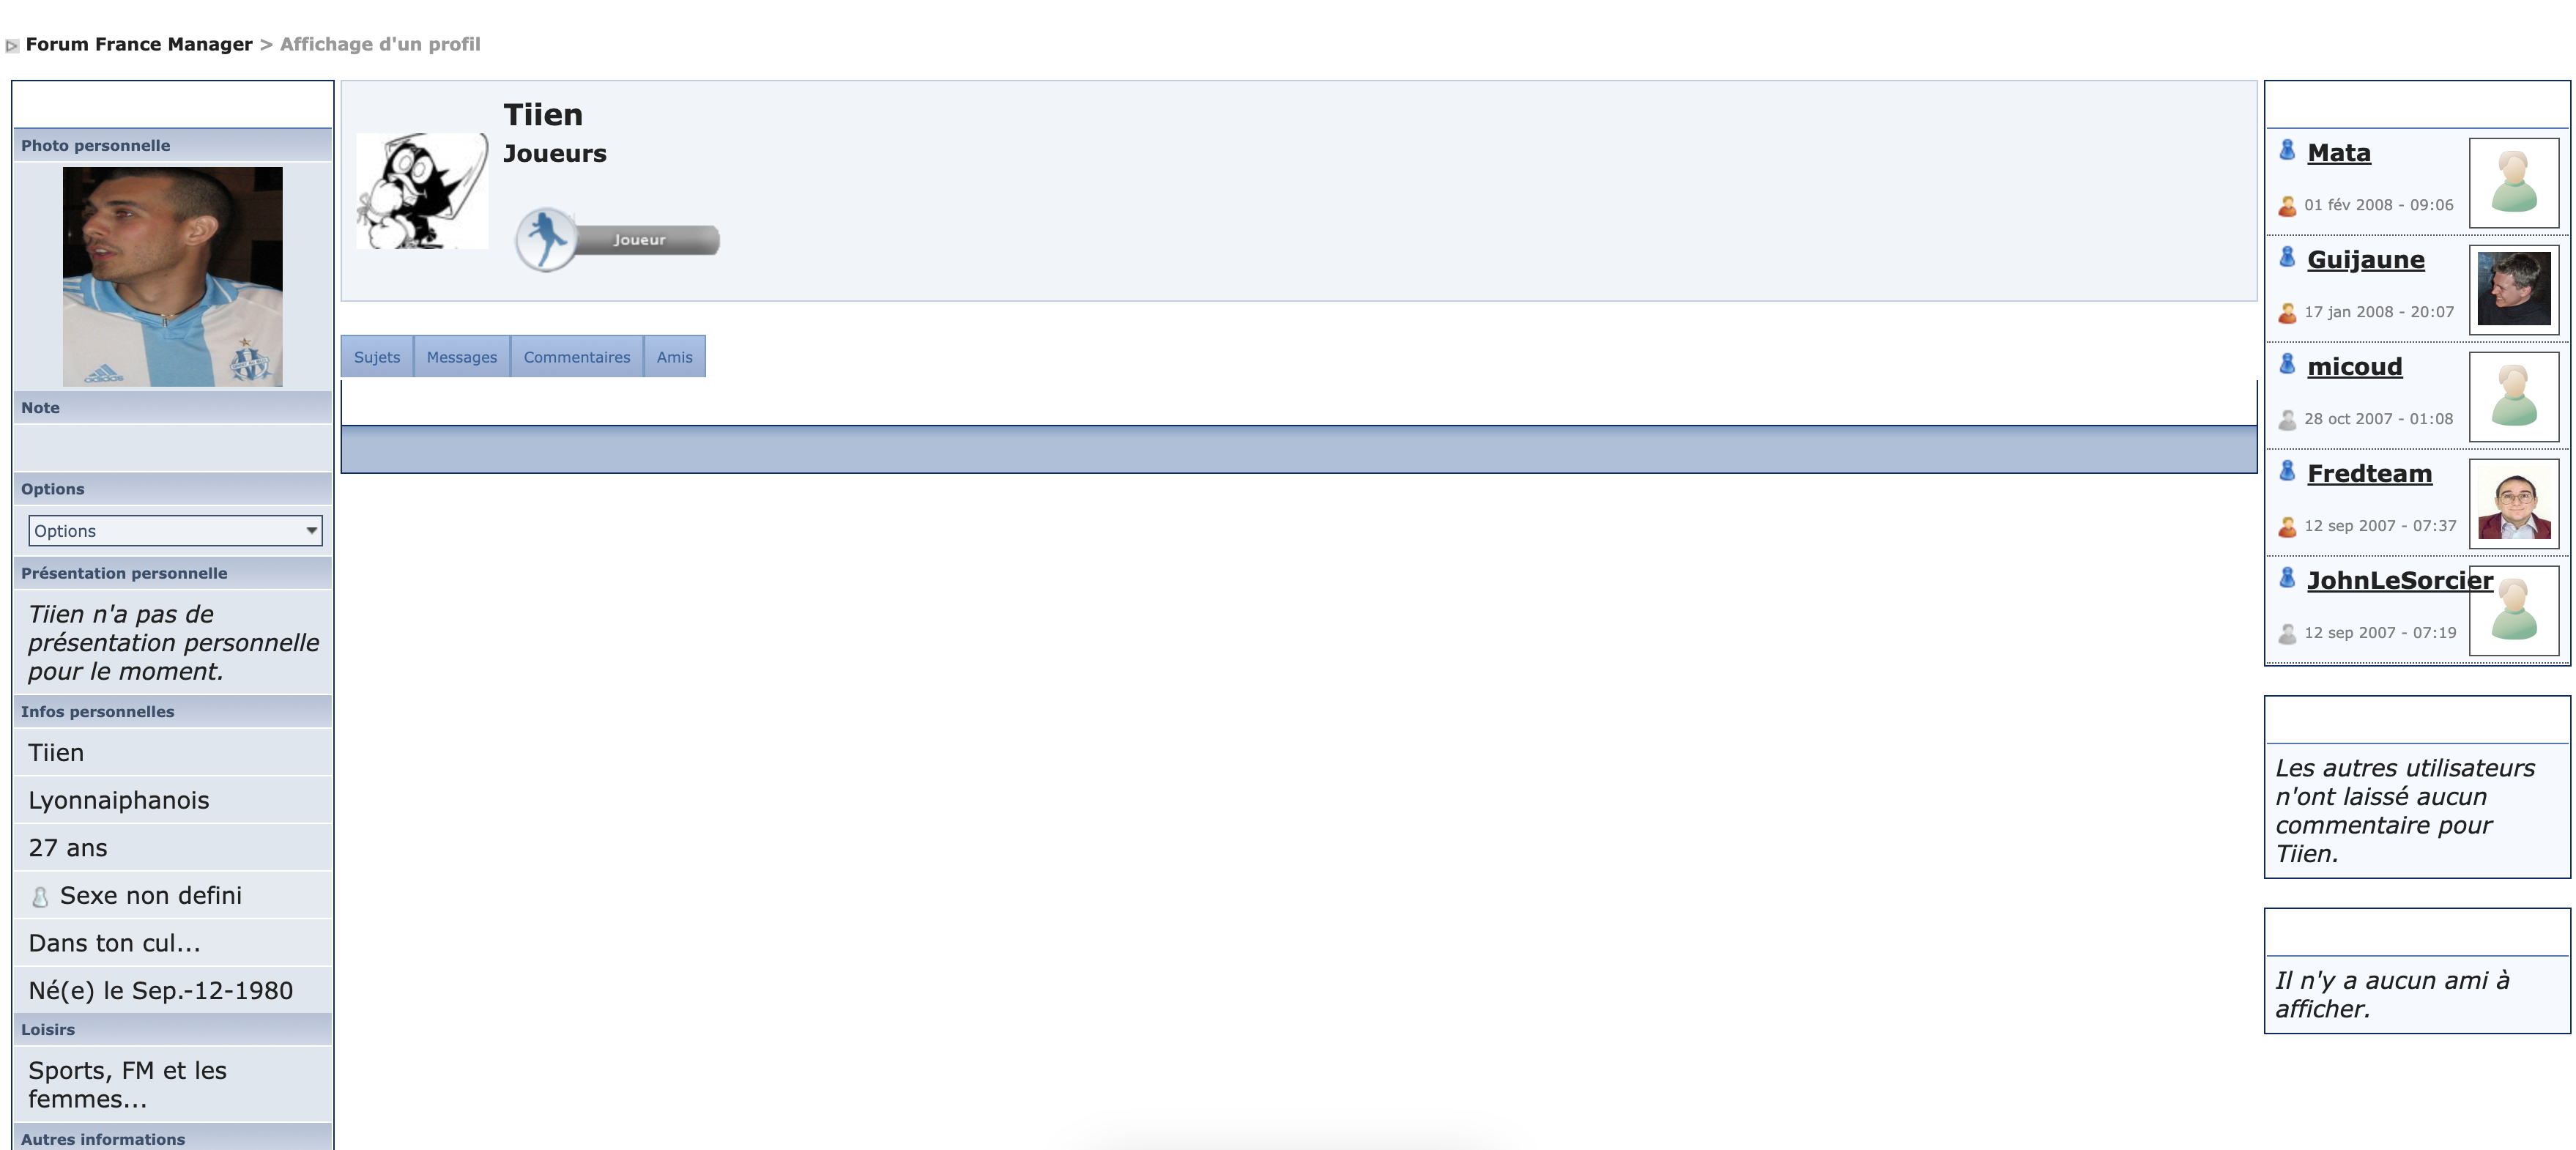
Task: Switch to the Sujets tab
Action: pos(377,357)
